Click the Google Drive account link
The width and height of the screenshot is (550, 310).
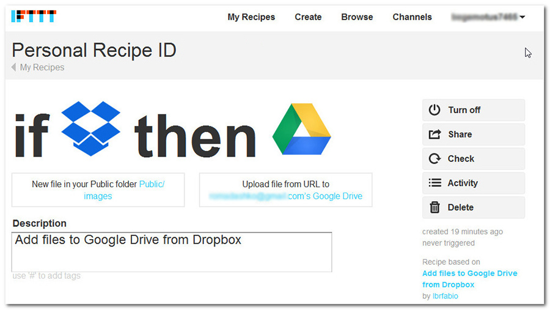(x=285, y=196)
